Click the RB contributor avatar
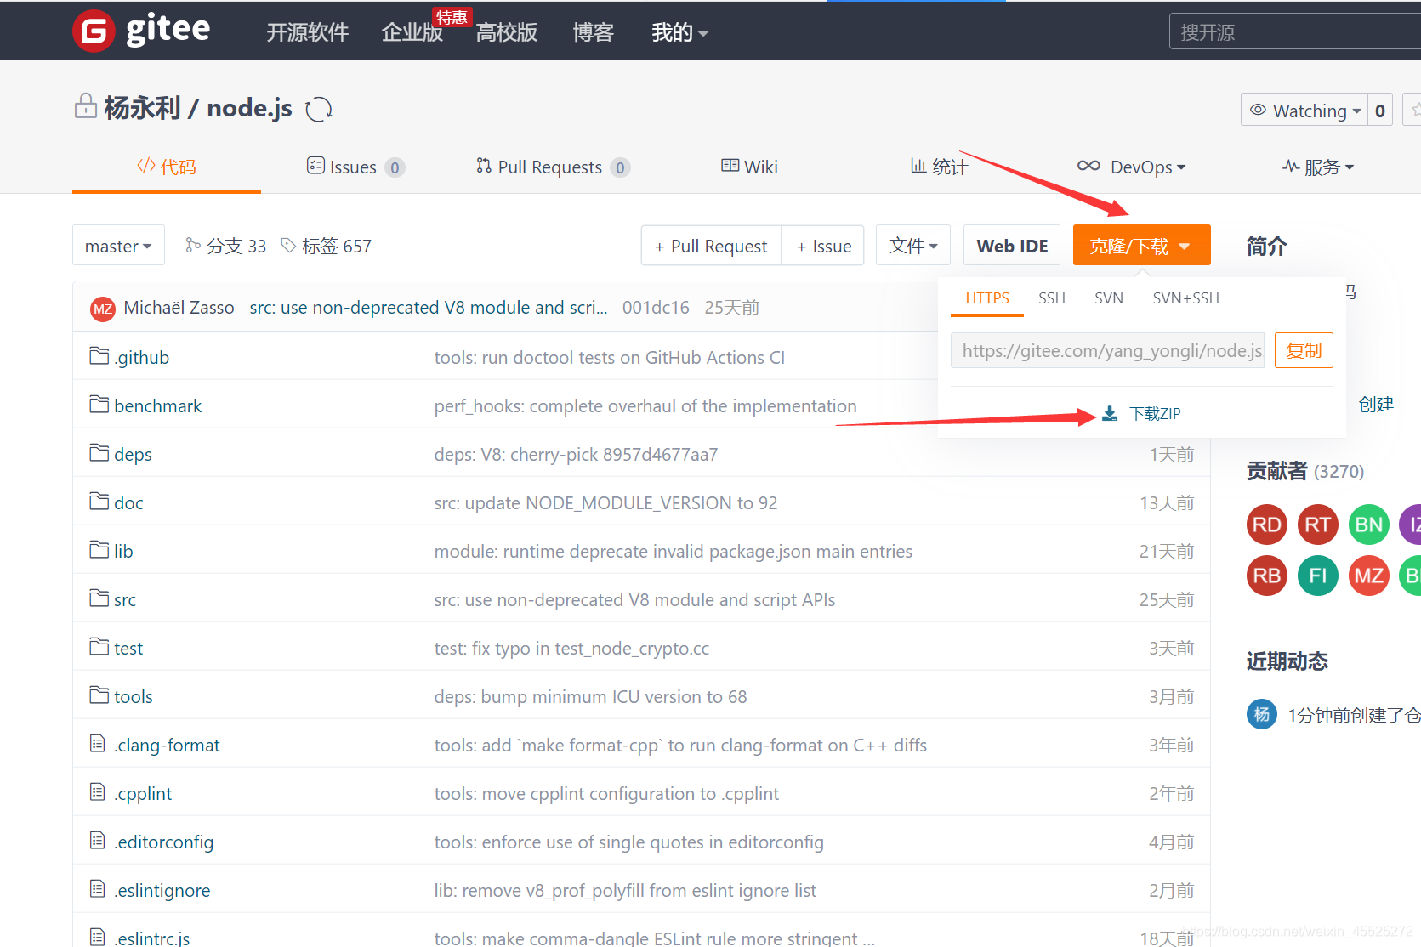The image size is (1421, 947). click(1267, 576)
